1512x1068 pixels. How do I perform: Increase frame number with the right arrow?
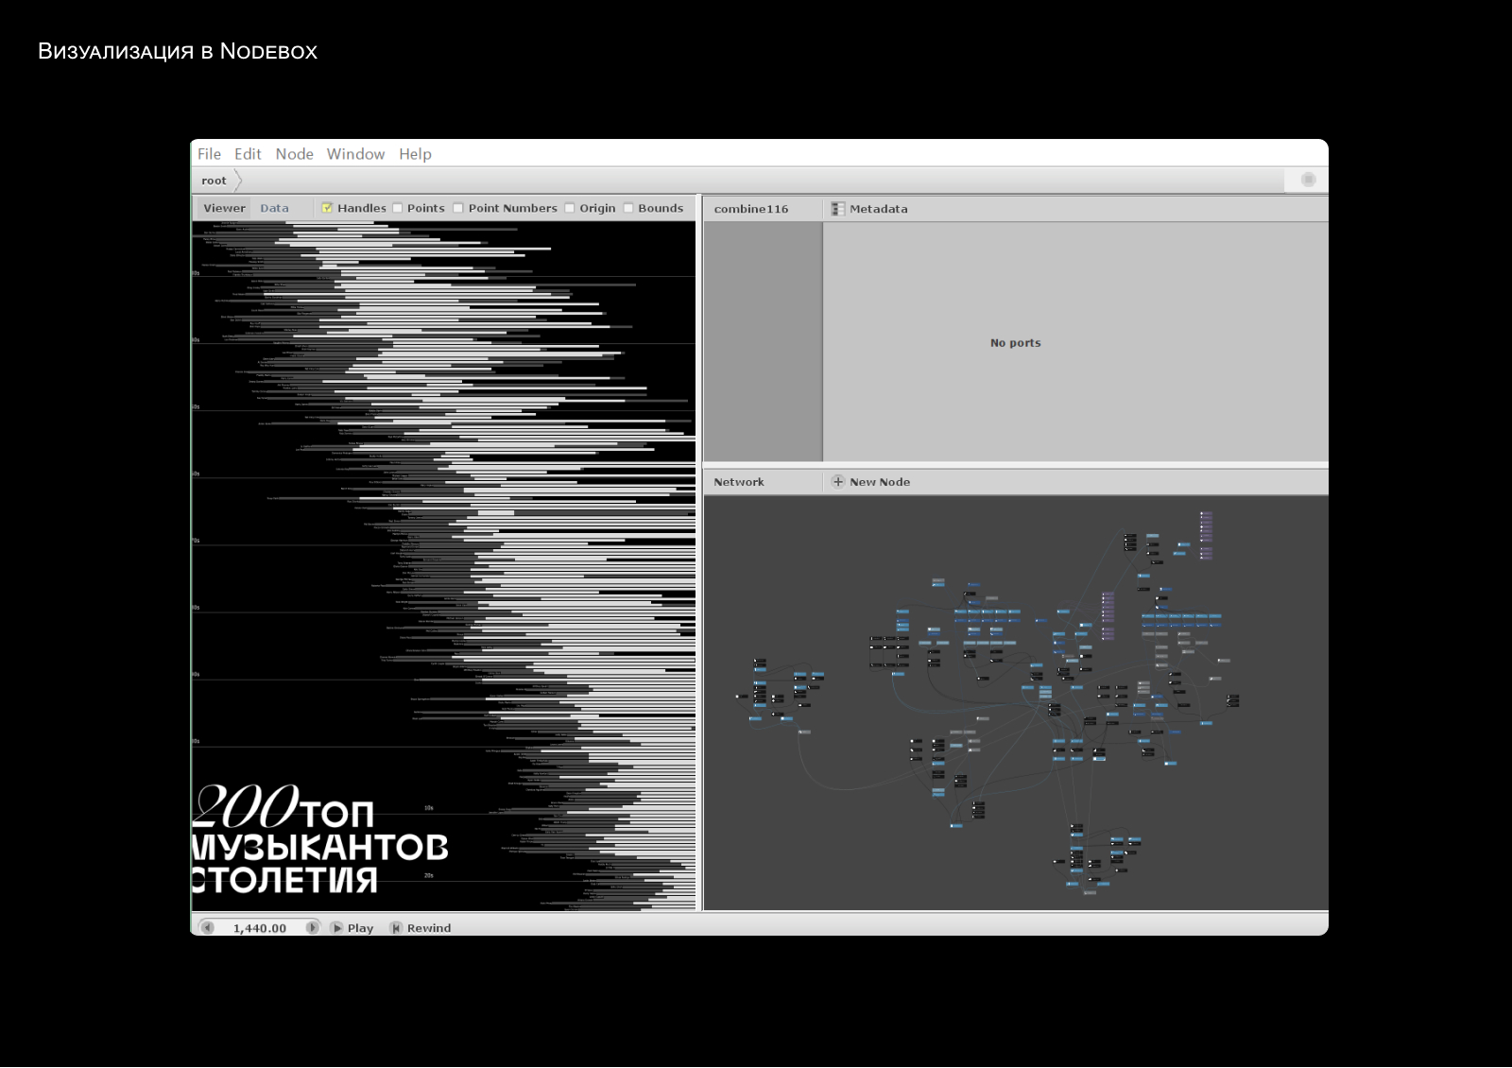click(x=312, y=928)
